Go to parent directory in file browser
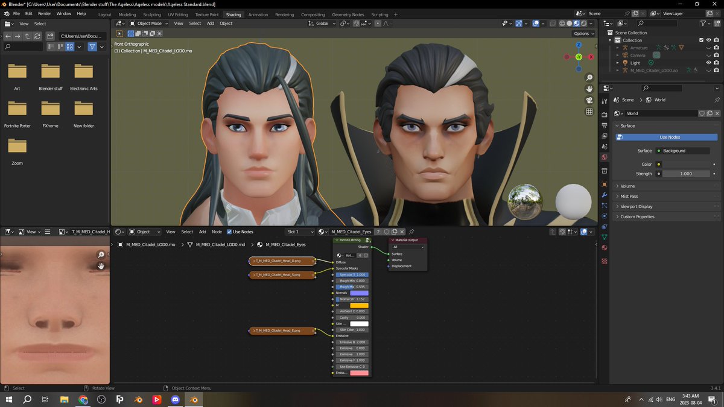The height and width of the screenshot is (407, 724). click(28, 36)
